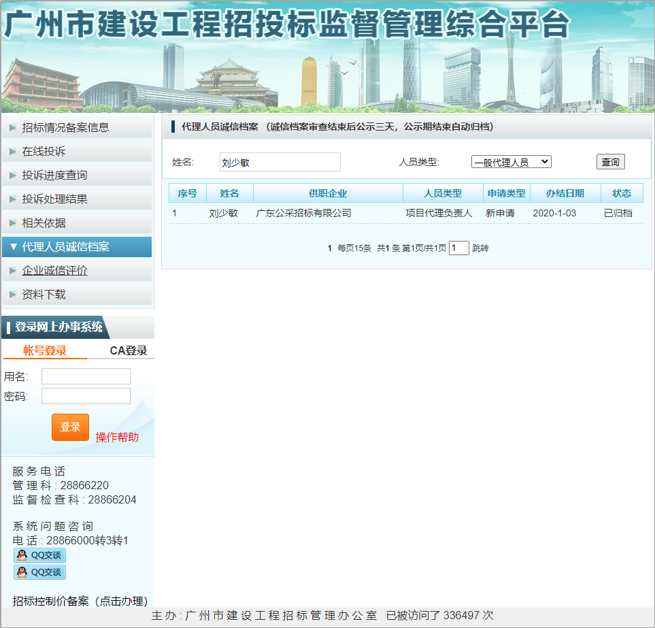Click arrow icon beside 招标情况备案信息
This screenshot has height=628, width=655.
coord(12,127)
